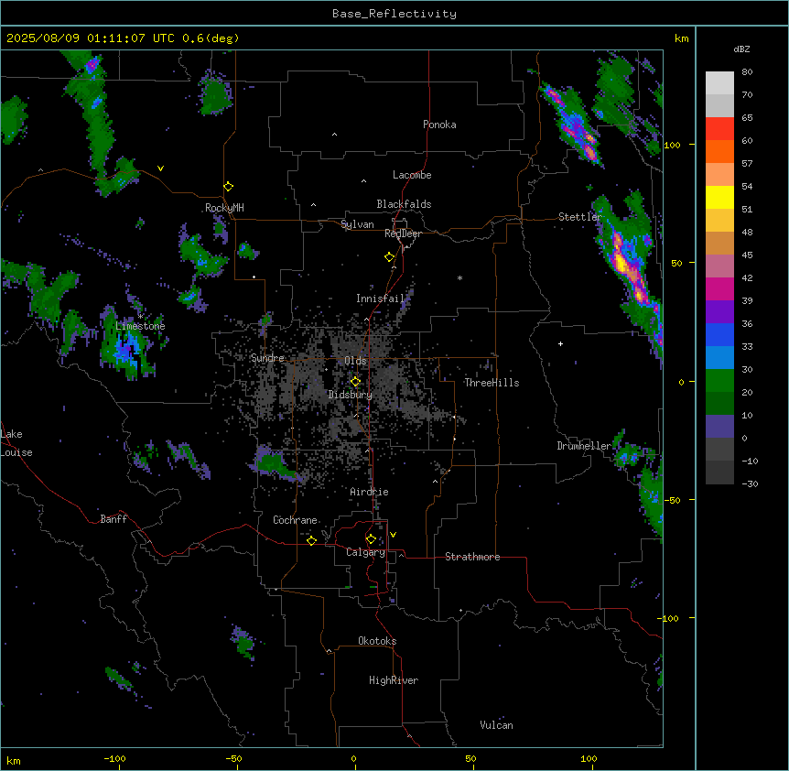Pick the white swatch at the legend top
The width and height of the screenshot is (789, 771).
click(x=719, y=83)
